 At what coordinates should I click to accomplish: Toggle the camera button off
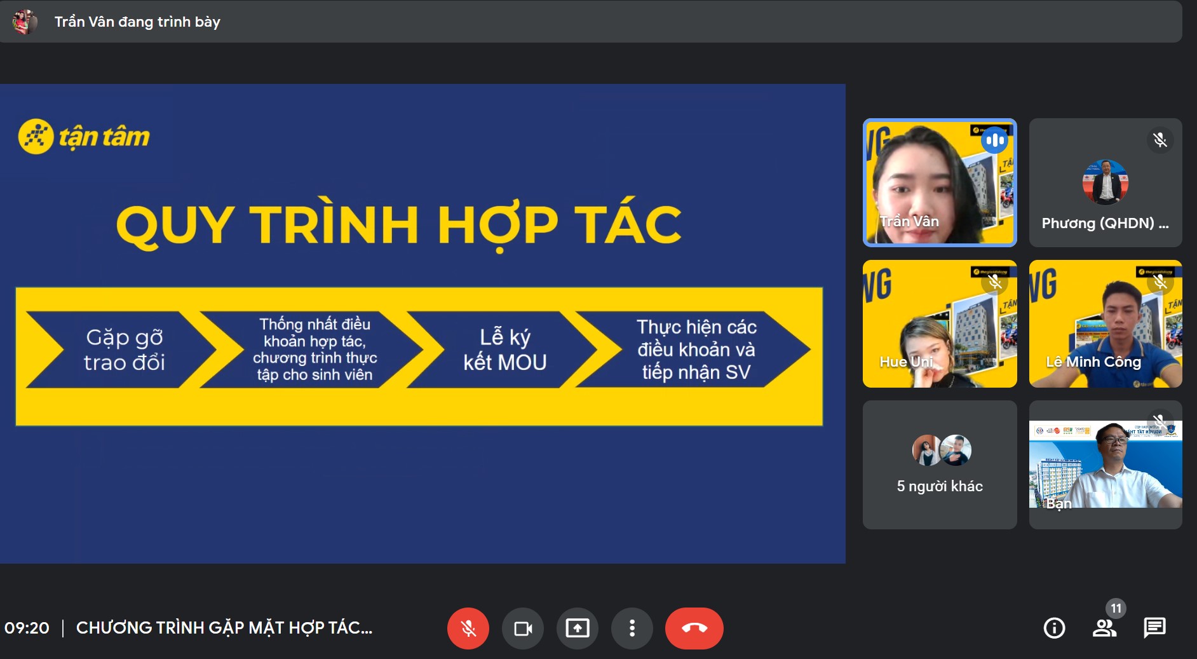[522, 628]
